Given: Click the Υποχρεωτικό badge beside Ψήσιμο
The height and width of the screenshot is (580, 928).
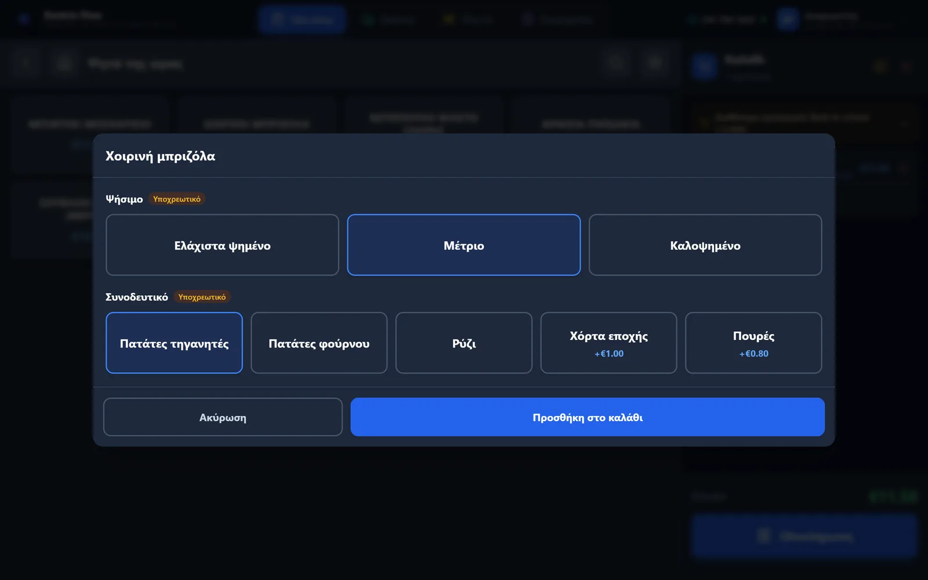Looking at the screenshot, I should coord(177,199).
